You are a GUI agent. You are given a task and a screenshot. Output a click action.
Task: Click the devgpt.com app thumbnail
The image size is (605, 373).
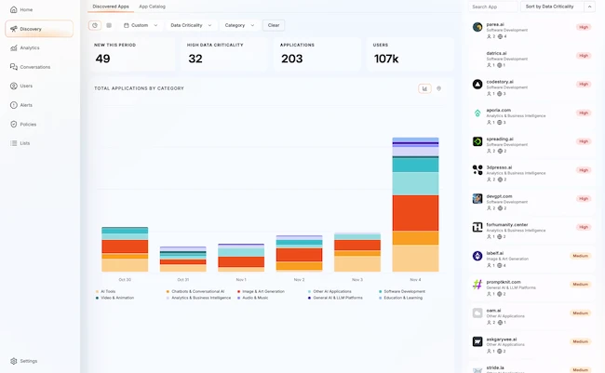click(x=477, y=199)
